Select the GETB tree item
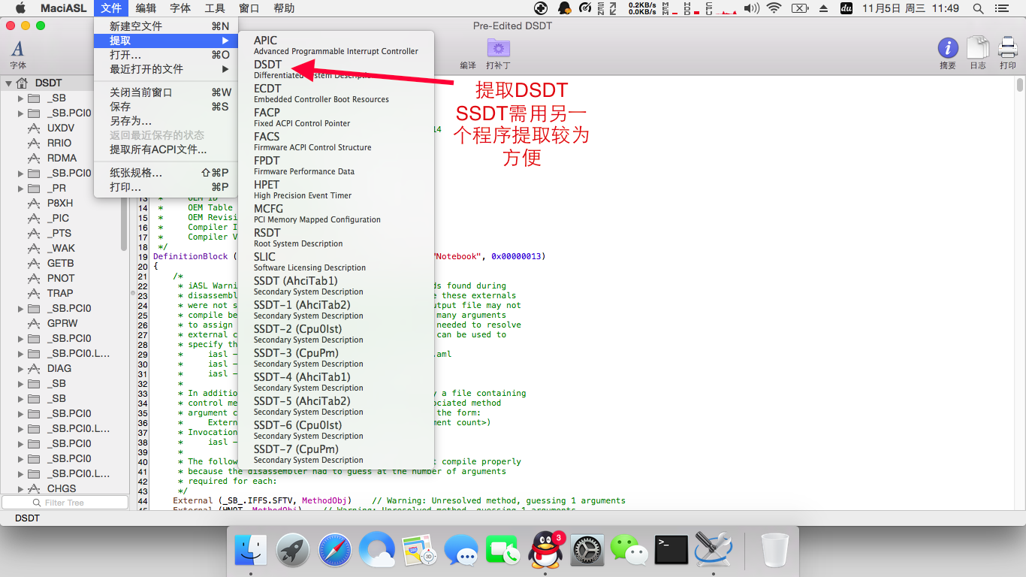The height and width of the screenshot is (577, 1026). click(x=61, y=263)
